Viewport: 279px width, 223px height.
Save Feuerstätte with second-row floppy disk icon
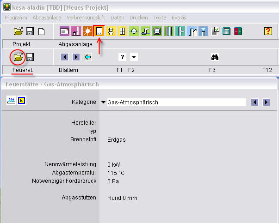(30, 57)
